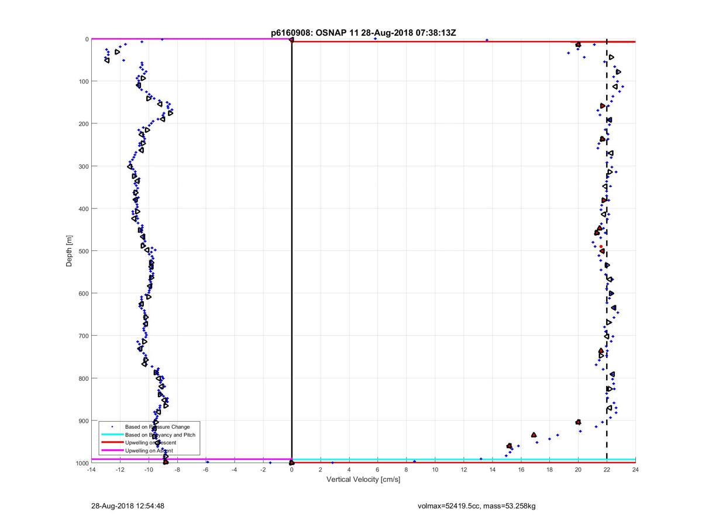Image resolution: width=702 pixels, height=520 pixels.
Task: Click depth axis tick label 400
Action: coord(82,208)
